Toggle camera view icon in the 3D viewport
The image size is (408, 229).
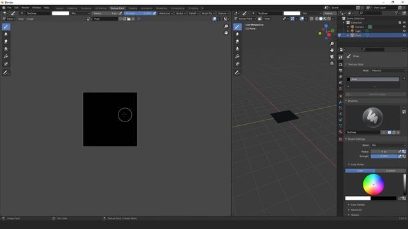coord(331,57)
